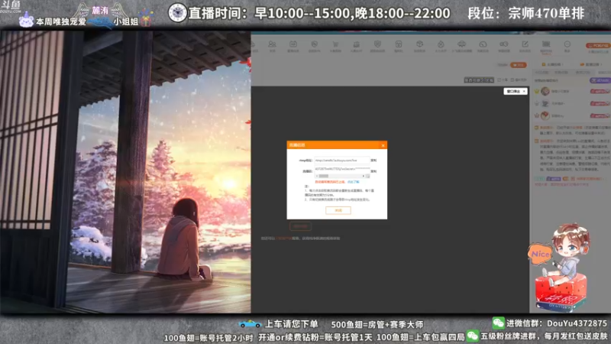Click the orange pill button at top right

pyautogui.click(x=598, y=46)
